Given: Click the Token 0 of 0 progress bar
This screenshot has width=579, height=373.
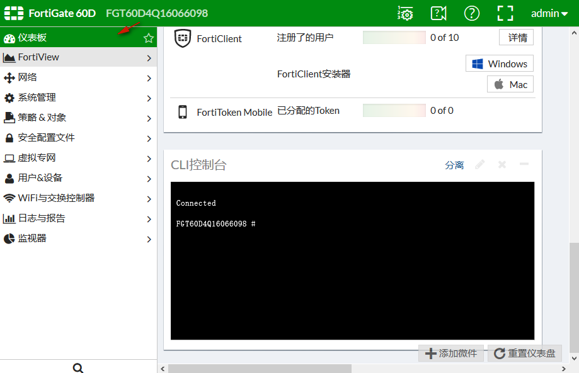Looking at the screenshot, I should (394, 111).
